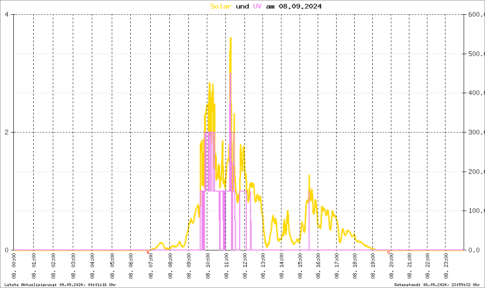Click the right axis label '200.0'

[476, 172]
